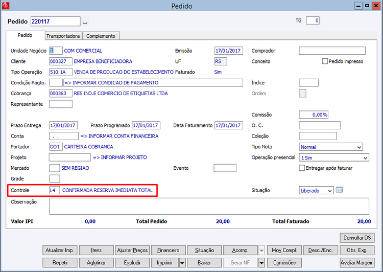The height and width of the screenshot is (272, 383).
Task: Open the Financeiro button
Action: [169, 250]
